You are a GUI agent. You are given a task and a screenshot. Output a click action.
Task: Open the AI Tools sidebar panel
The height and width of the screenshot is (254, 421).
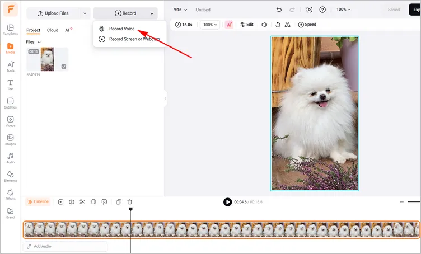click(10, 67)
